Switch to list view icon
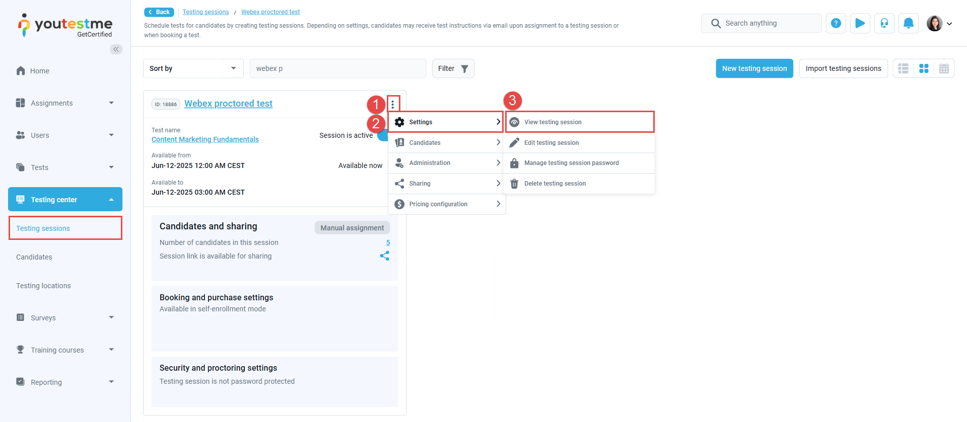 pyautogui.click(x=904, y=68)
